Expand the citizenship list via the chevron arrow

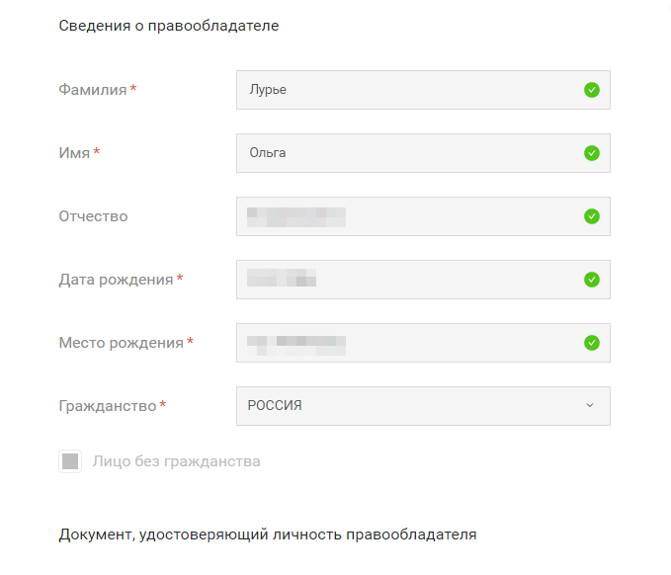pos(590,406)
